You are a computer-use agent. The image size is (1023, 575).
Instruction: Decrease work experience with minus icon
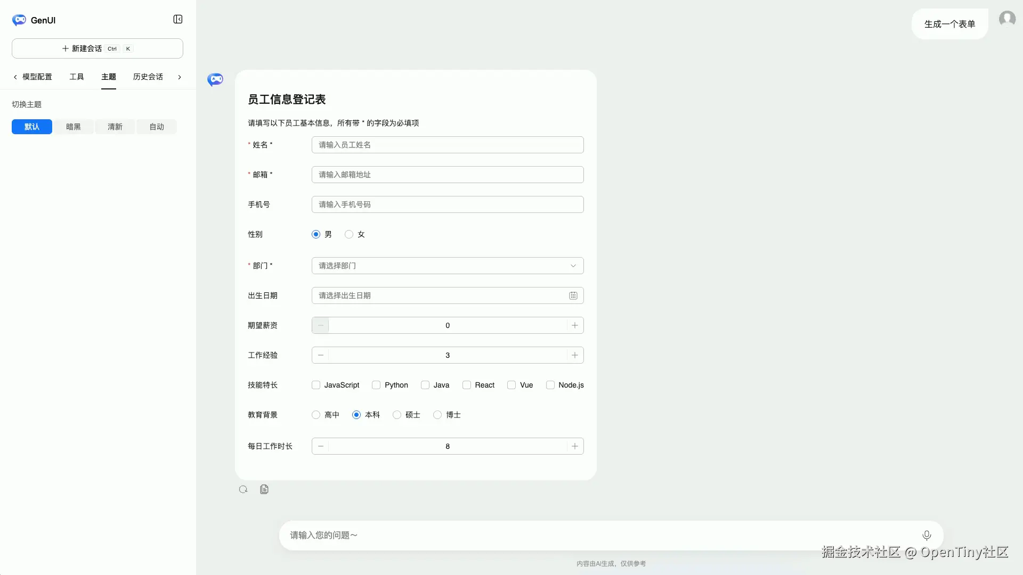[x=321, y=355]
